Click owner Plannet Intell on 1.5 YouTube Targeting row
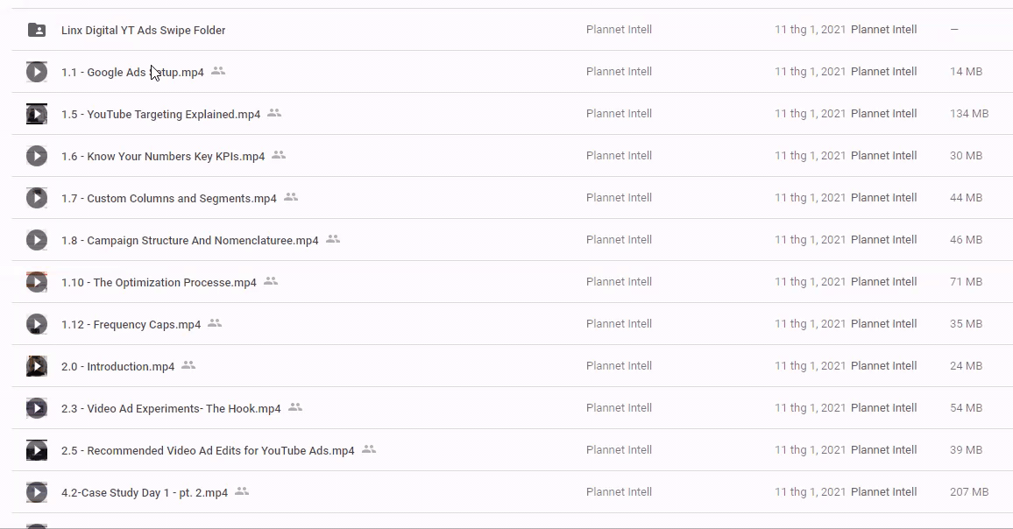The width and height of the screenshot is (1013, 529). [619, 114]
